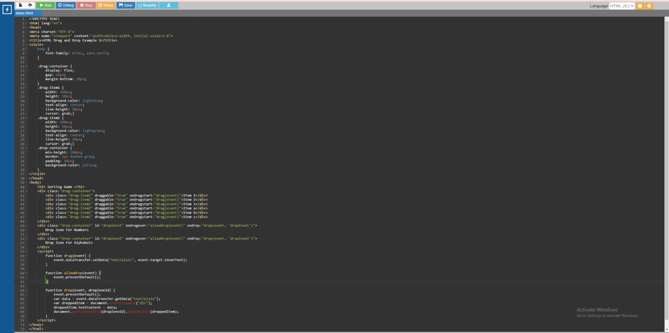Collapse the drag-container div fold on line 41

26,191
